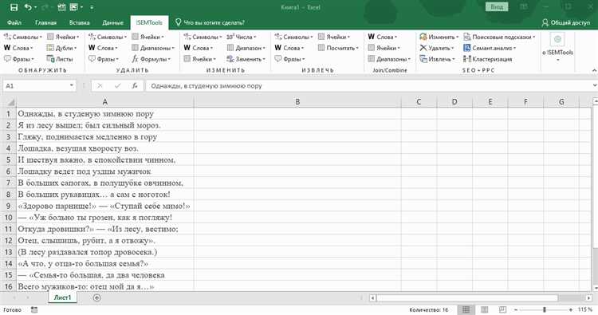
Task: Add a new sheet with plus button
Action: pyautogui.click(x=96, y=297)
